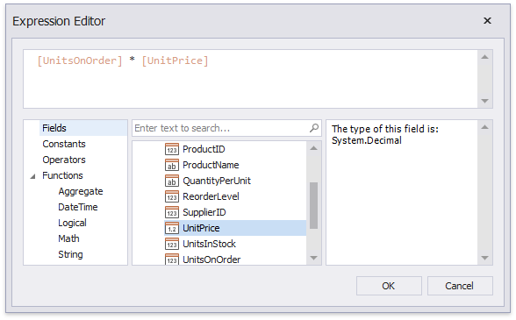Click the QuantityPerUnit field type icon
The width and height of the screenshot is (516, 320).
(172, 181)
